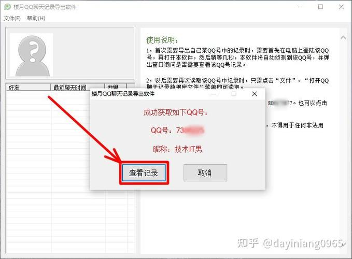352x259 pixels.
Task: Minimize the main application window
Action: click(x=297, y=7)
